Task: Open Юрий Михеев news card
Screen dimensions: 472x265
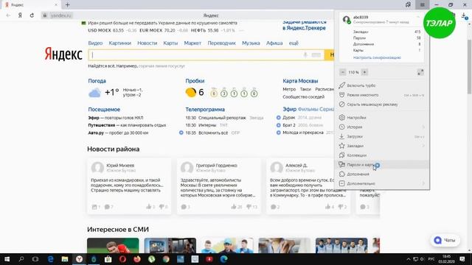Action: (x=129, y=186)
